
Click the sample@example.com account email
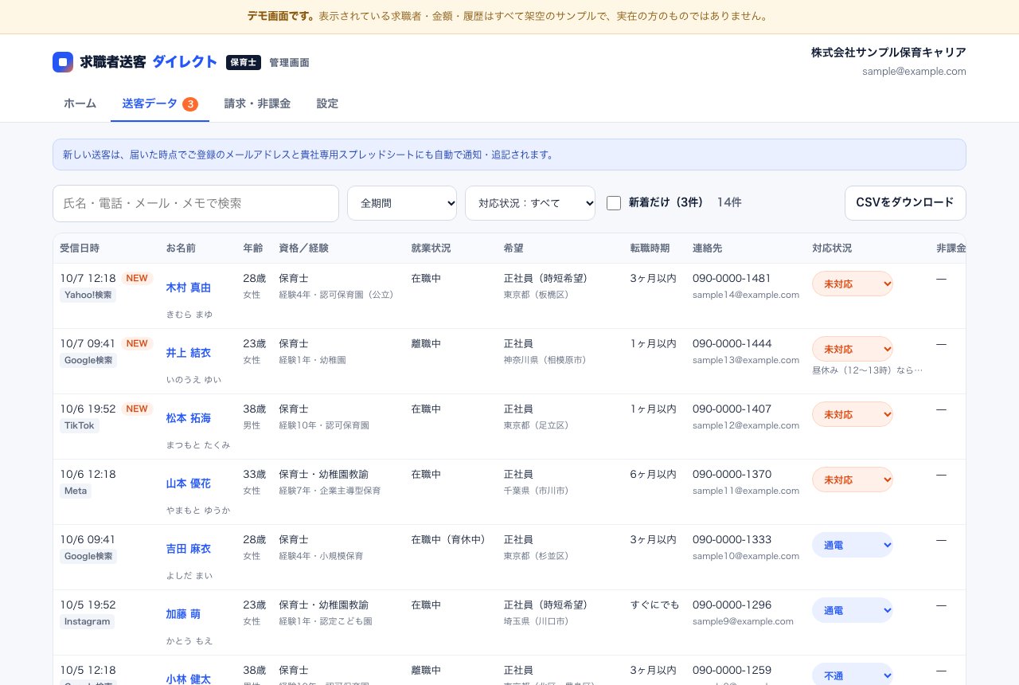[x=914, y=71]
